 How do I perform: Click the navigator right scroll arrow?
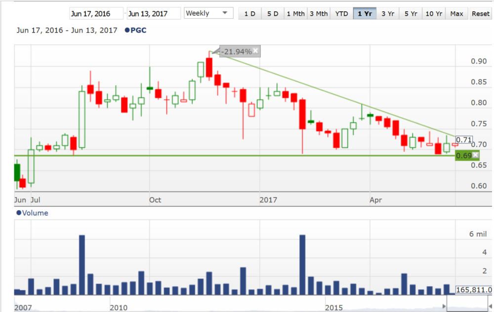click(x=490, y=306)
